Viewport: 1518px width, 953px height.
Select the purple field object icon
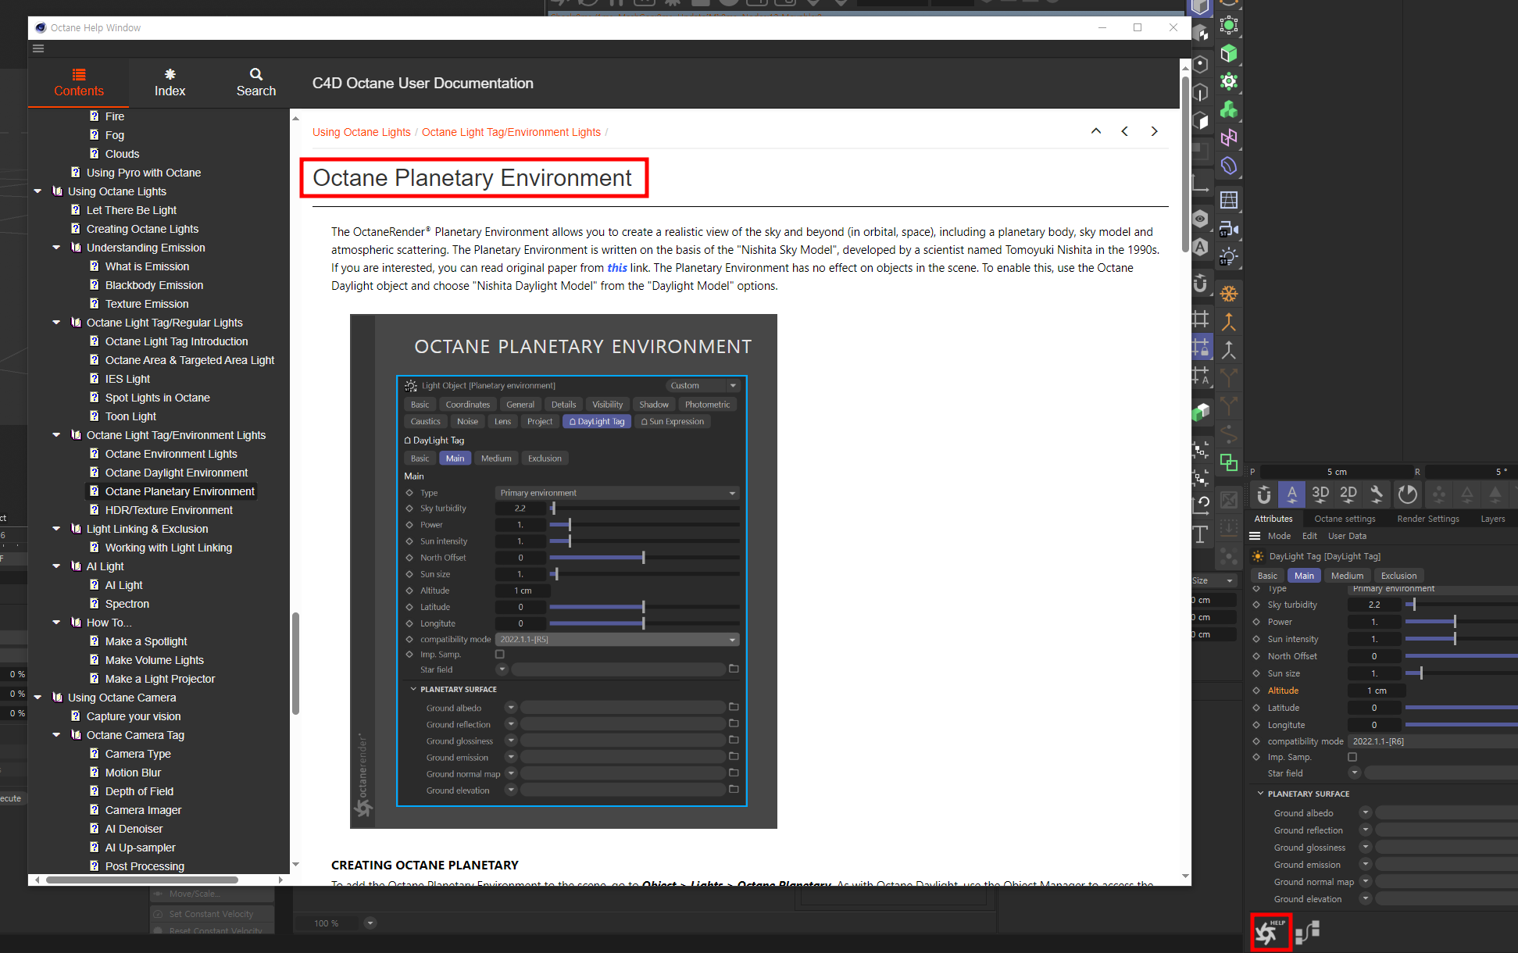point(1229,166)
